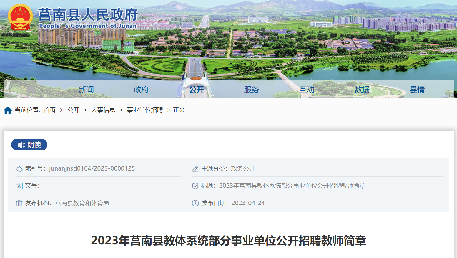The width and height of the screenshot is (457, 258).
Task: Open the 新闻 navigation tab
Action: pyautogui.click(x=86, y=90)
